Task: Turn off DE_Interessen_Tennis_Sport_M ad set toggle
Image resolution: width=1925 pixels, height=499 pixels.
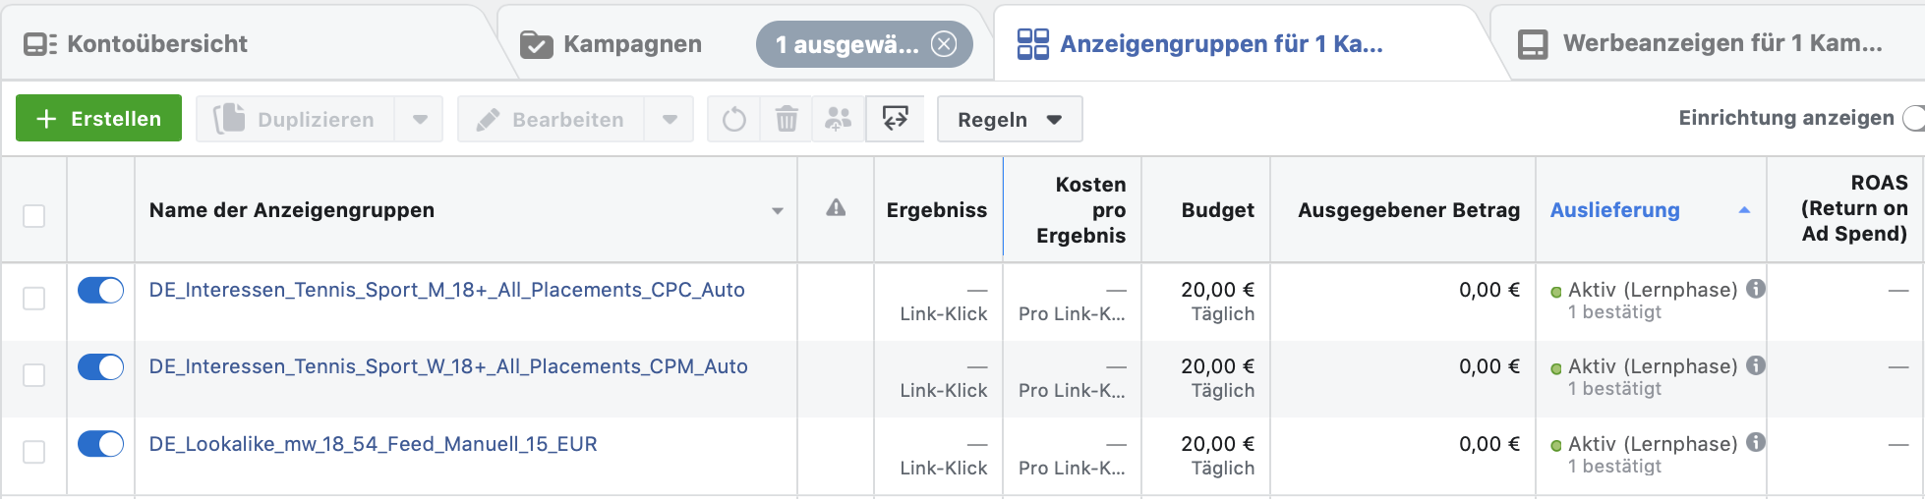Action: pyautogui.click(x=100, y=291)
